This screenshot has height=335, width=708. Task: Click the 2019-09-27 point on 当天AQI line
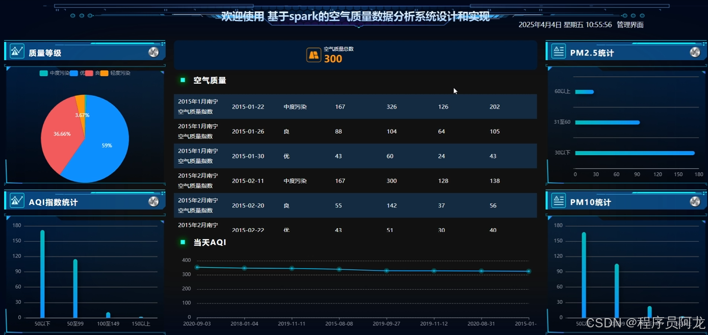pyautogui.click(x=387, y=271)
